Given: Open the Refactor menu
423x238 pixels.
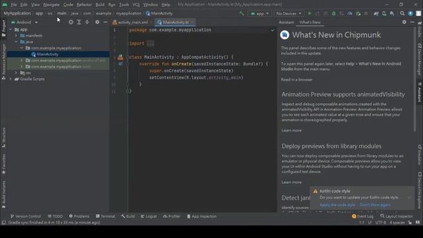Looking at the screenshot, I should 84,5.
